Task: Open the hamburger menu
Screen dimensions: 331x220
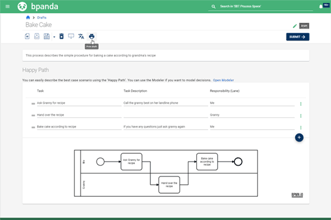Action: pyautogui.click(x=7, y=7)
